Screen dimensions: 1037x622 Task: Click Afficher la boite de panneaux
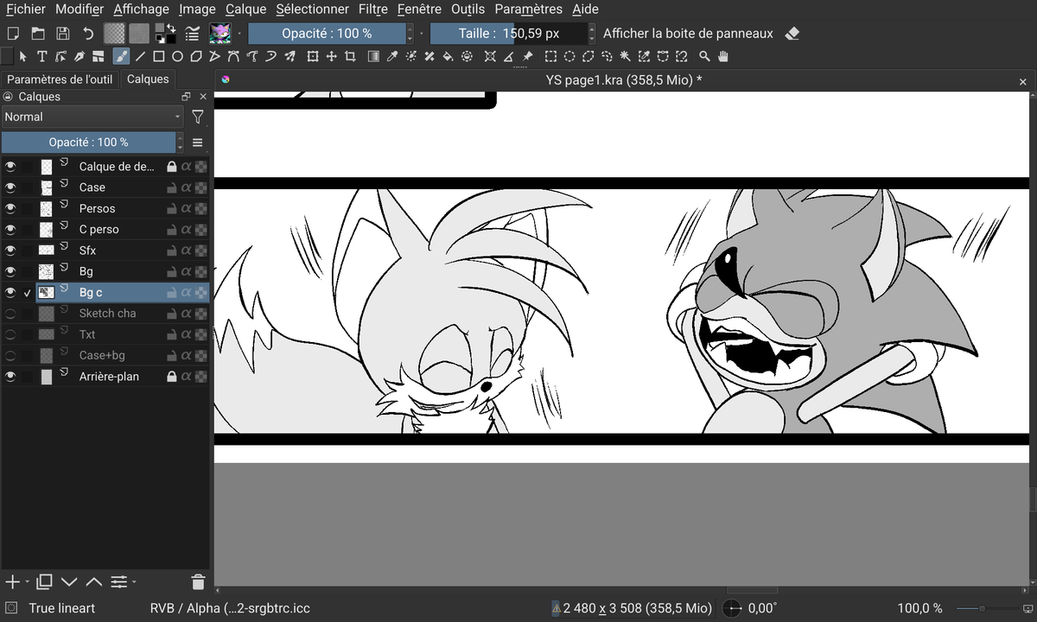coord(688,34)
